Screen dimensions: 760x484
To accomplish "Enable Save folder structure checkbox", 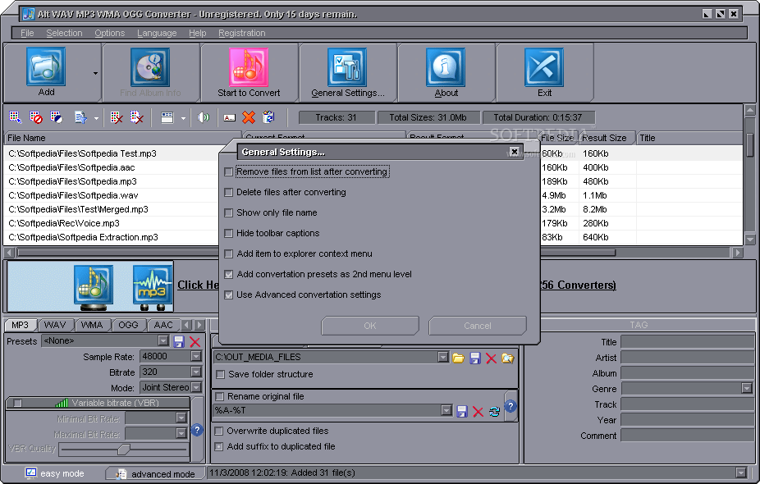I will click(221, 374).
